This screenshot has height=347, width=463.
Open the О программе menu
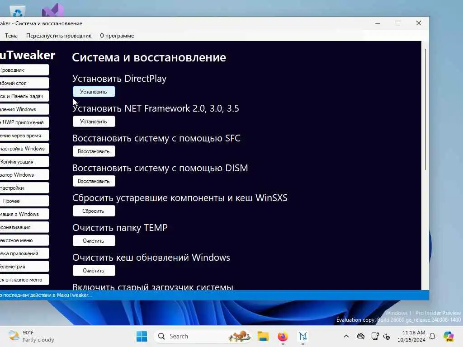coord(117,36)
